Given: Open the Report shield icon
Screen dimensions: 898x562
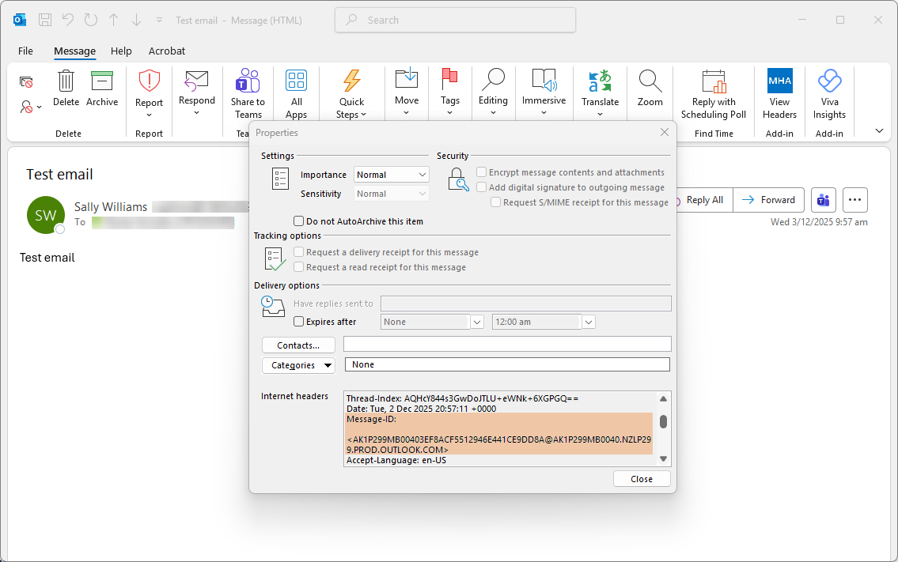Looking at the screenshot, I should pyautogui.click(x=149, y=81).
